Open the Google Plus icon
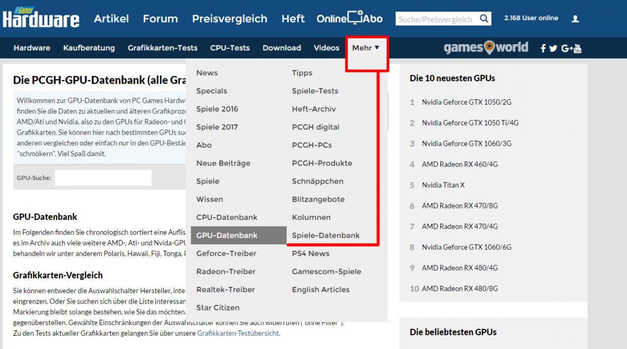 tap(567, 48)
